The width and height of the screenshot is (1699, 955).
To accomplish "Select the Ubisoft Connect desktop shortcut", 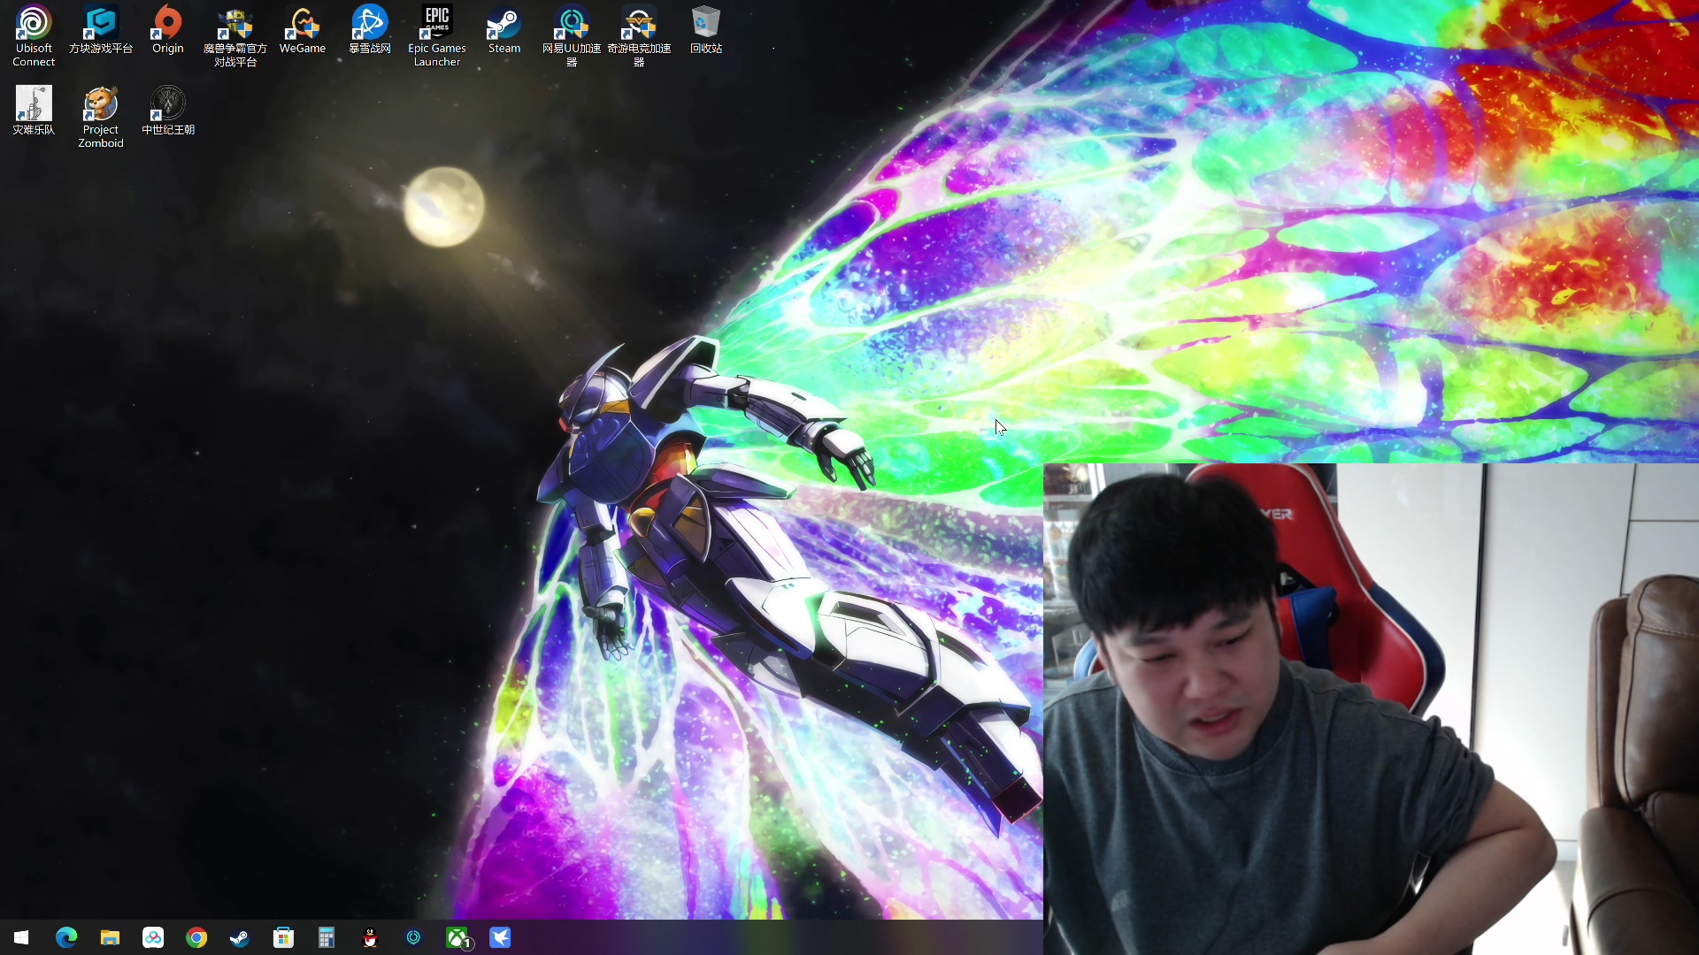I will [x=34, y=35].
